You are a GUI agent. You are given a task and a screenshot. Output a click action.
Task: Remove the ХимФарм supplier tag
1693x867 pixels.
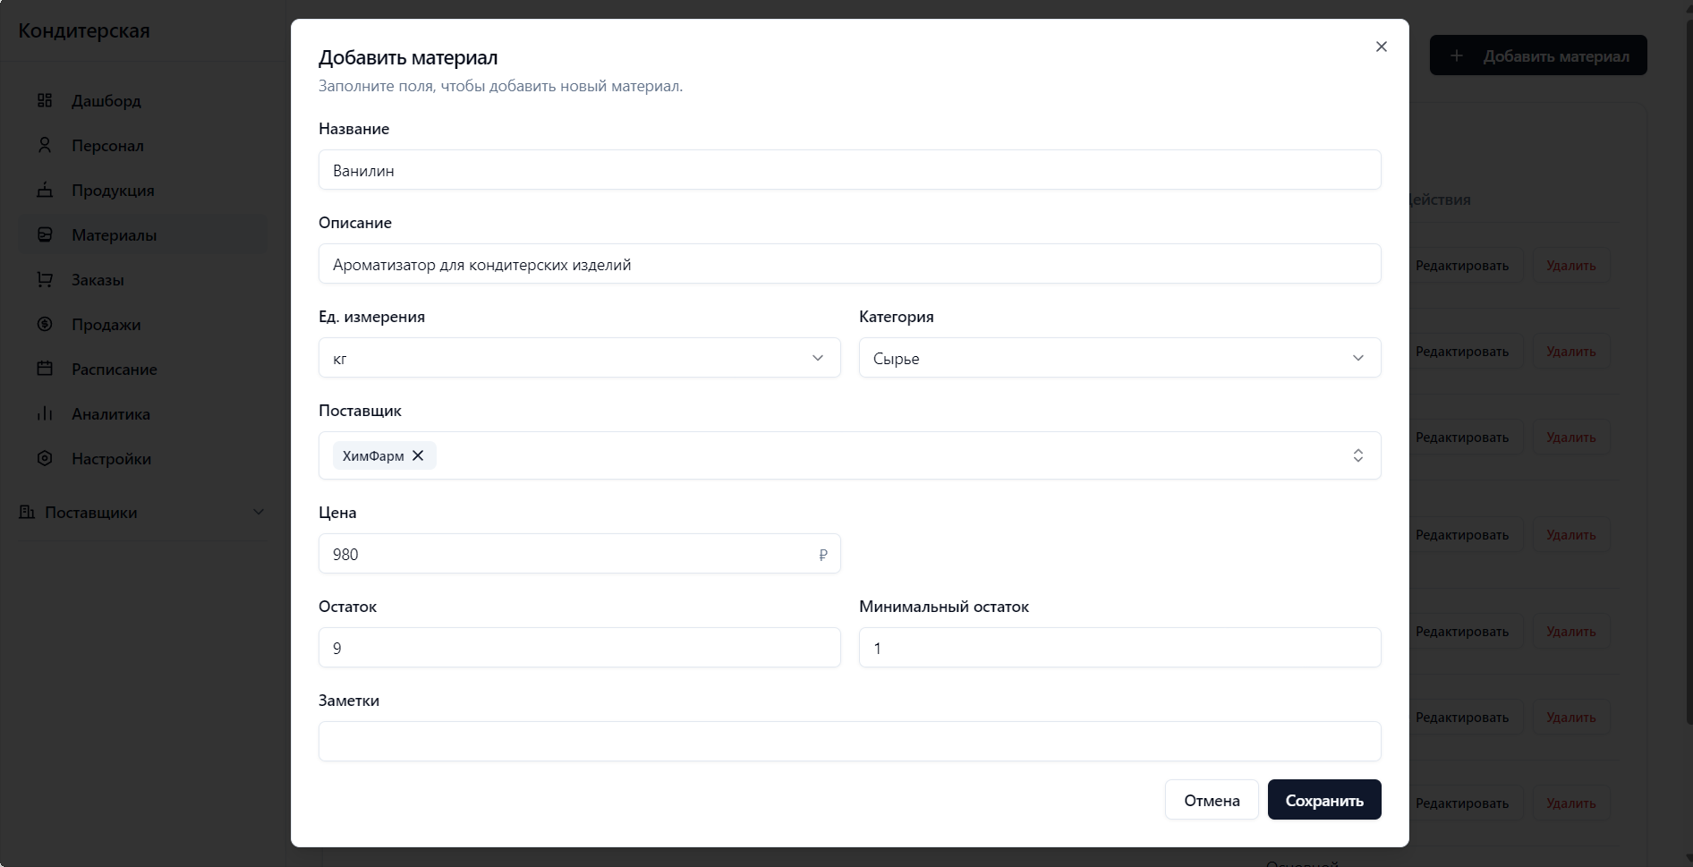coord(418,455)
